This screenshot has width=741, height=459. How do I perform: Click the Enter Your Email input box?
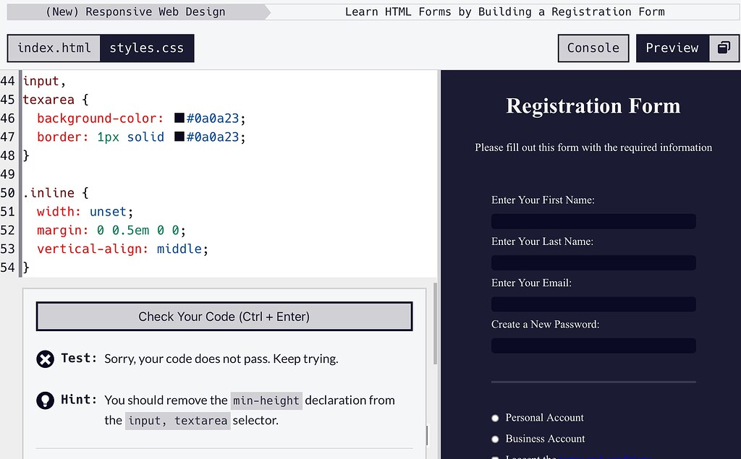(x=593, y=304)
